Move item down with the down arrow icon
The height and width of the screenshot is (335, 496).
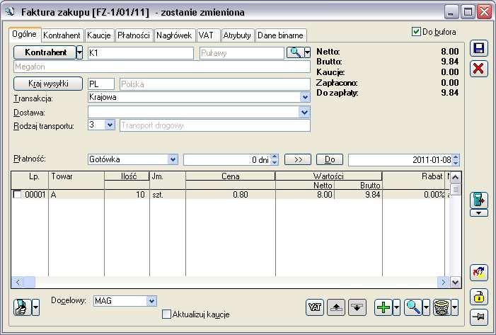[357, 307]
